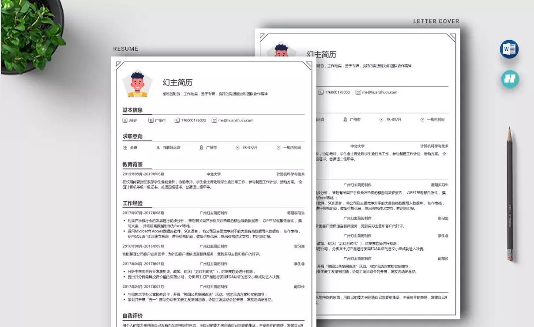Select the 工作经验 section heading

pyautogui.click(x=132, y=203)
